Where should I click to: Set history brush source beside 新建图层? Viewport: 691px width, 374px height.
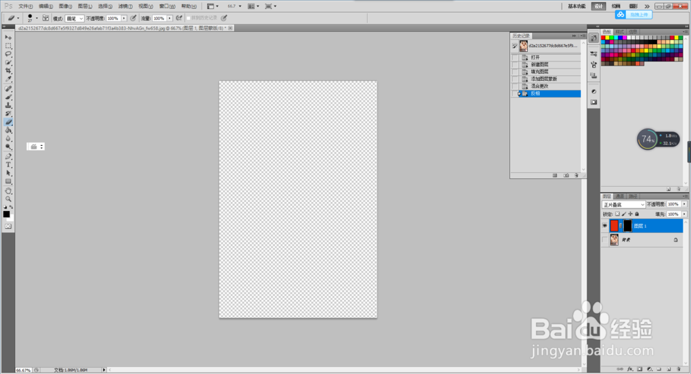pos(515,64)
